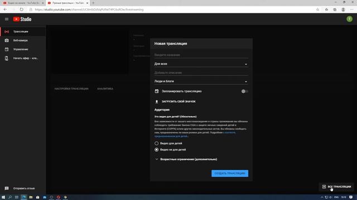Click the camera icon beside Веб-камера

click(7, 41)
